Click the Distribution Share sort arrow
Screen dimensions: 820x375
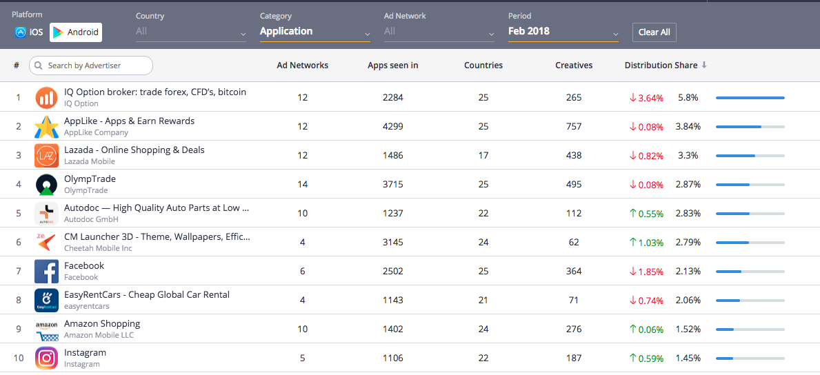tap(704, 65)
